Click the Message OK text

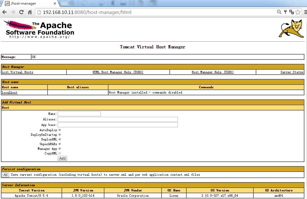34,57
